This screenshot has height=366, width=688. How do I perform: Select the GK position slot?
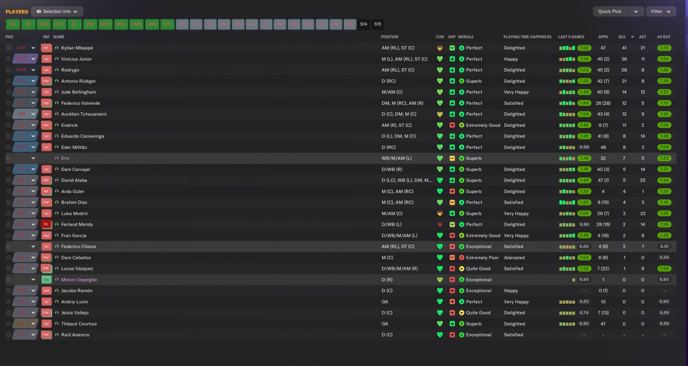[13, 24]
